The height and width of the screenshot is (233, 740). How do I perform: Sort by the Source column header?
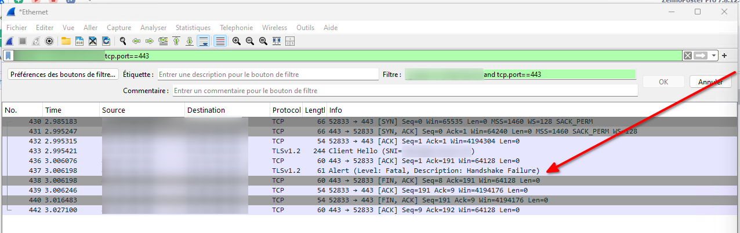[142, 110]
